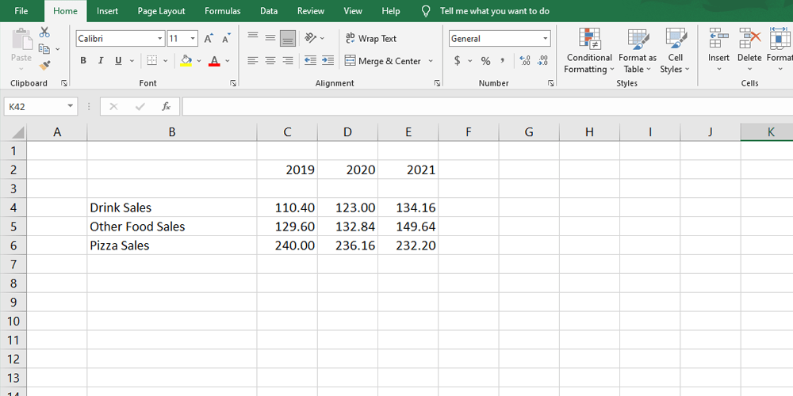
Task: Select the 2021 header cell
Action: pyautogui.click(x=408, y=169)
